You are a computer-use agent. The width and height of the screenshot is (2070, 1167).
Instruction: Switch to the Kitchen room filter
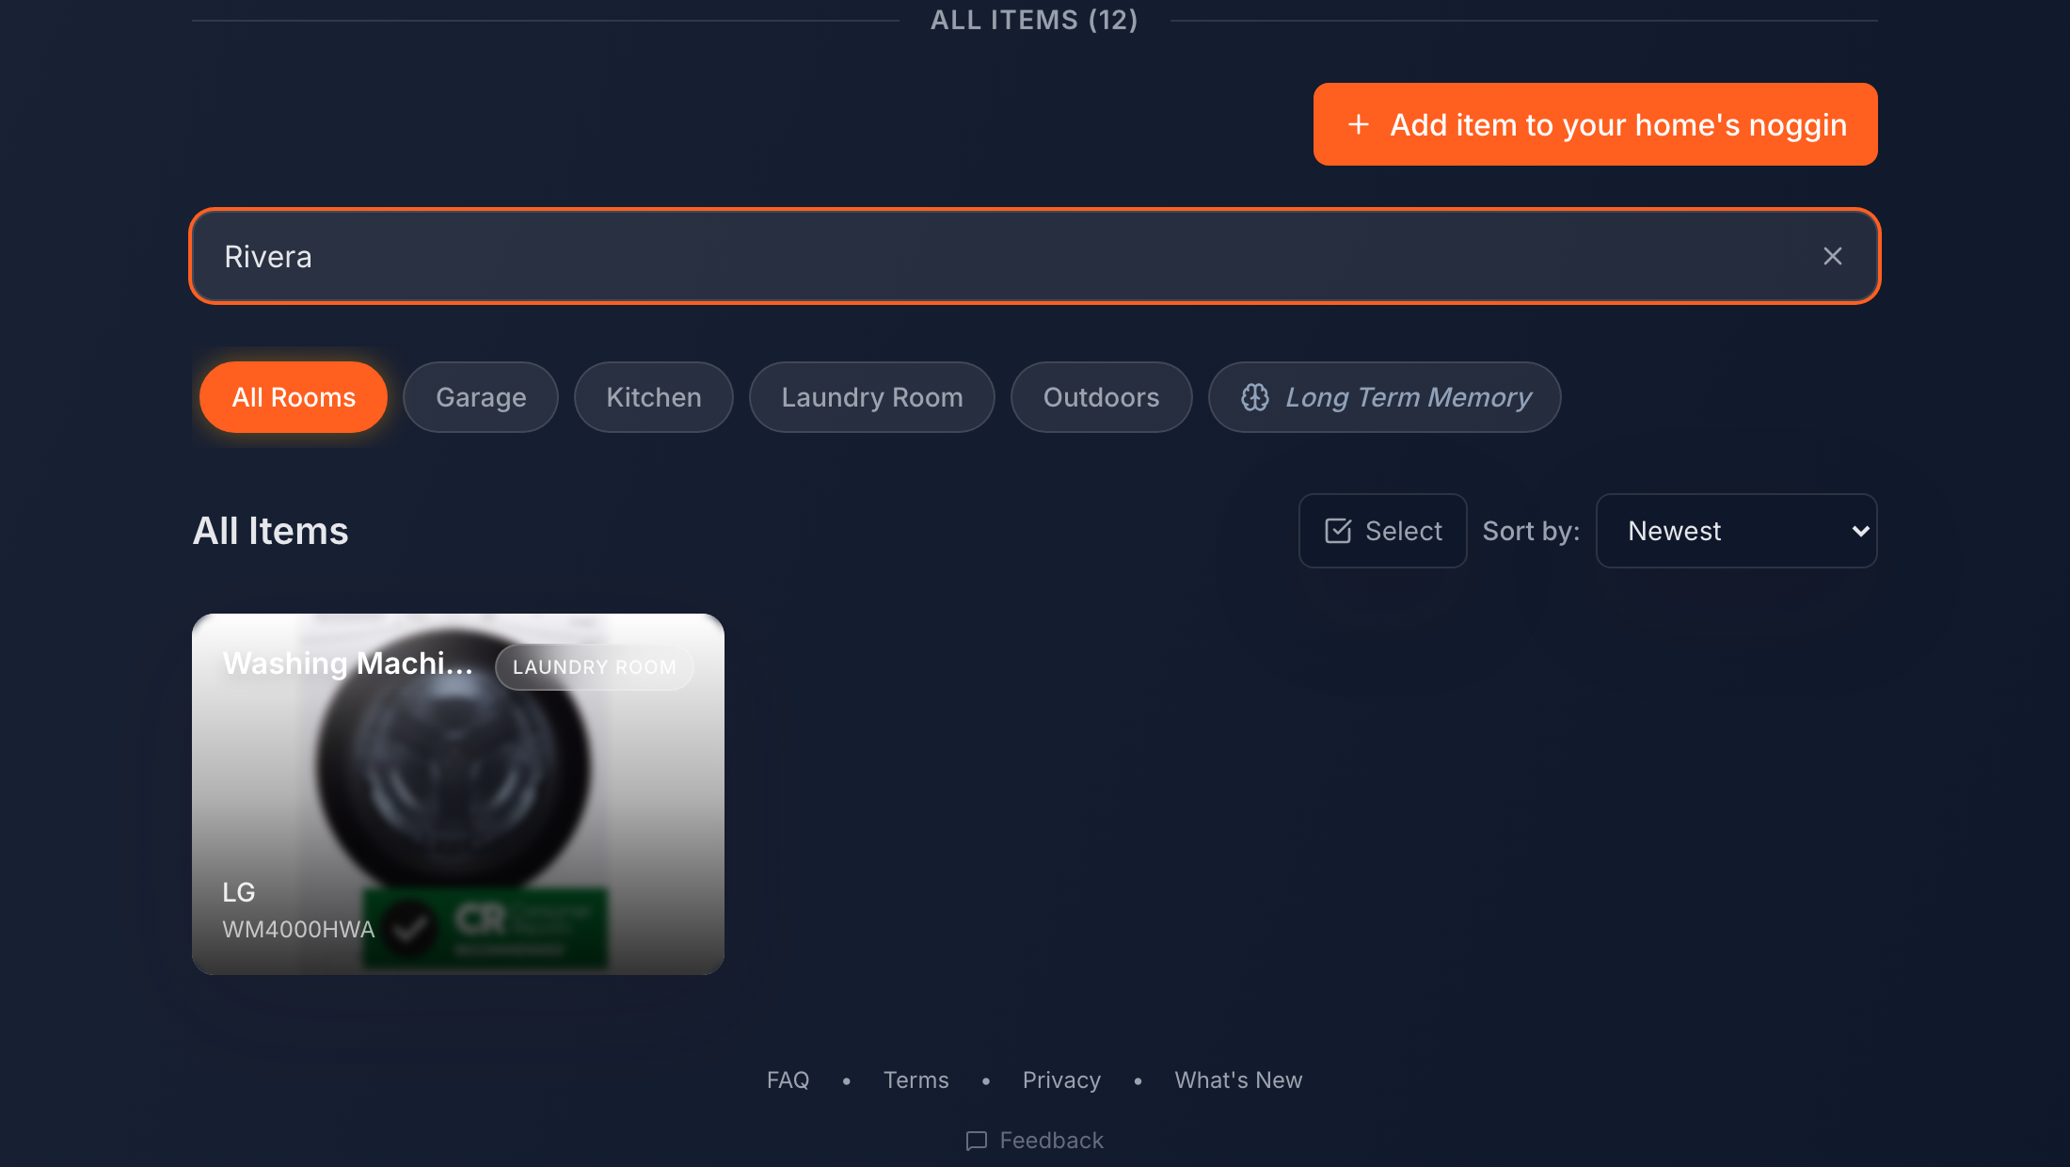tap(654, 397)
